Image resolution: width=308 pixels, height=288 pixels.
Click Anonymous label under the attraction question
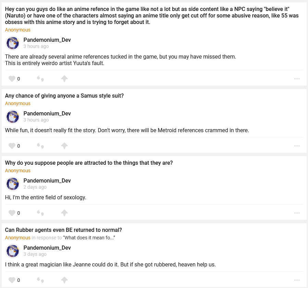pos(18,171)
